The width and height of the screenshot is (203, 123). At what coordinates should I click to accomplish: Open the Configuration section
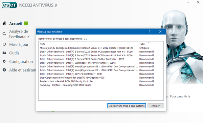point(21,62)
